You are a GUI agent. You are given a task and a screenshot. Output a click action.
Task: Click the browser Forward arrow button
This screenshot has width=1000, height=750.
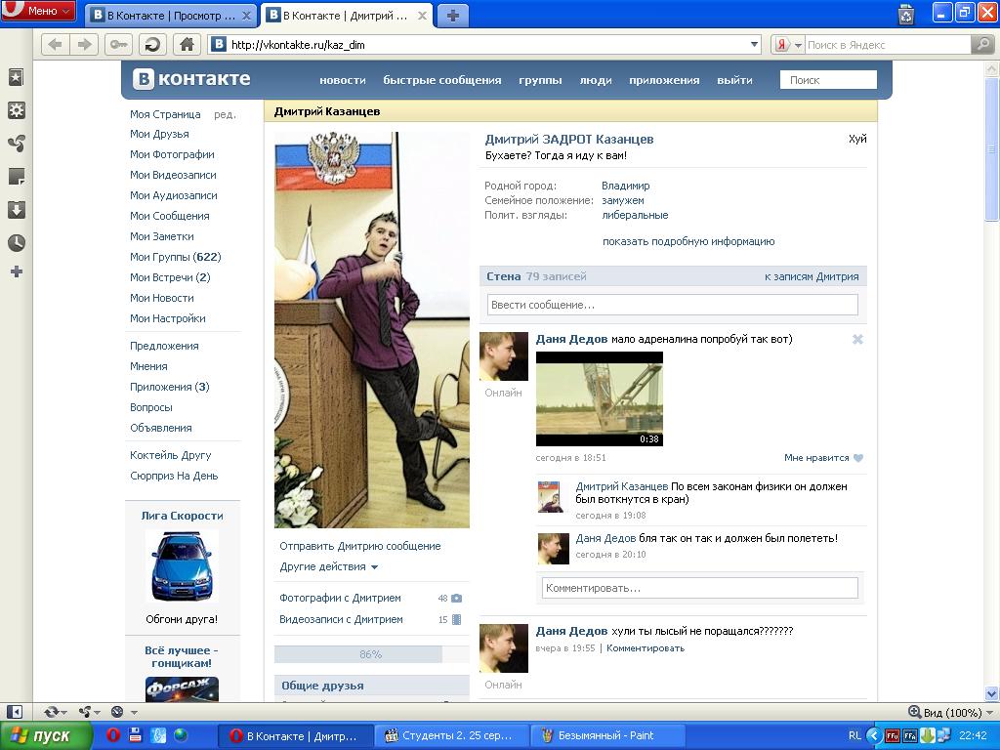[x=84, y=45]
